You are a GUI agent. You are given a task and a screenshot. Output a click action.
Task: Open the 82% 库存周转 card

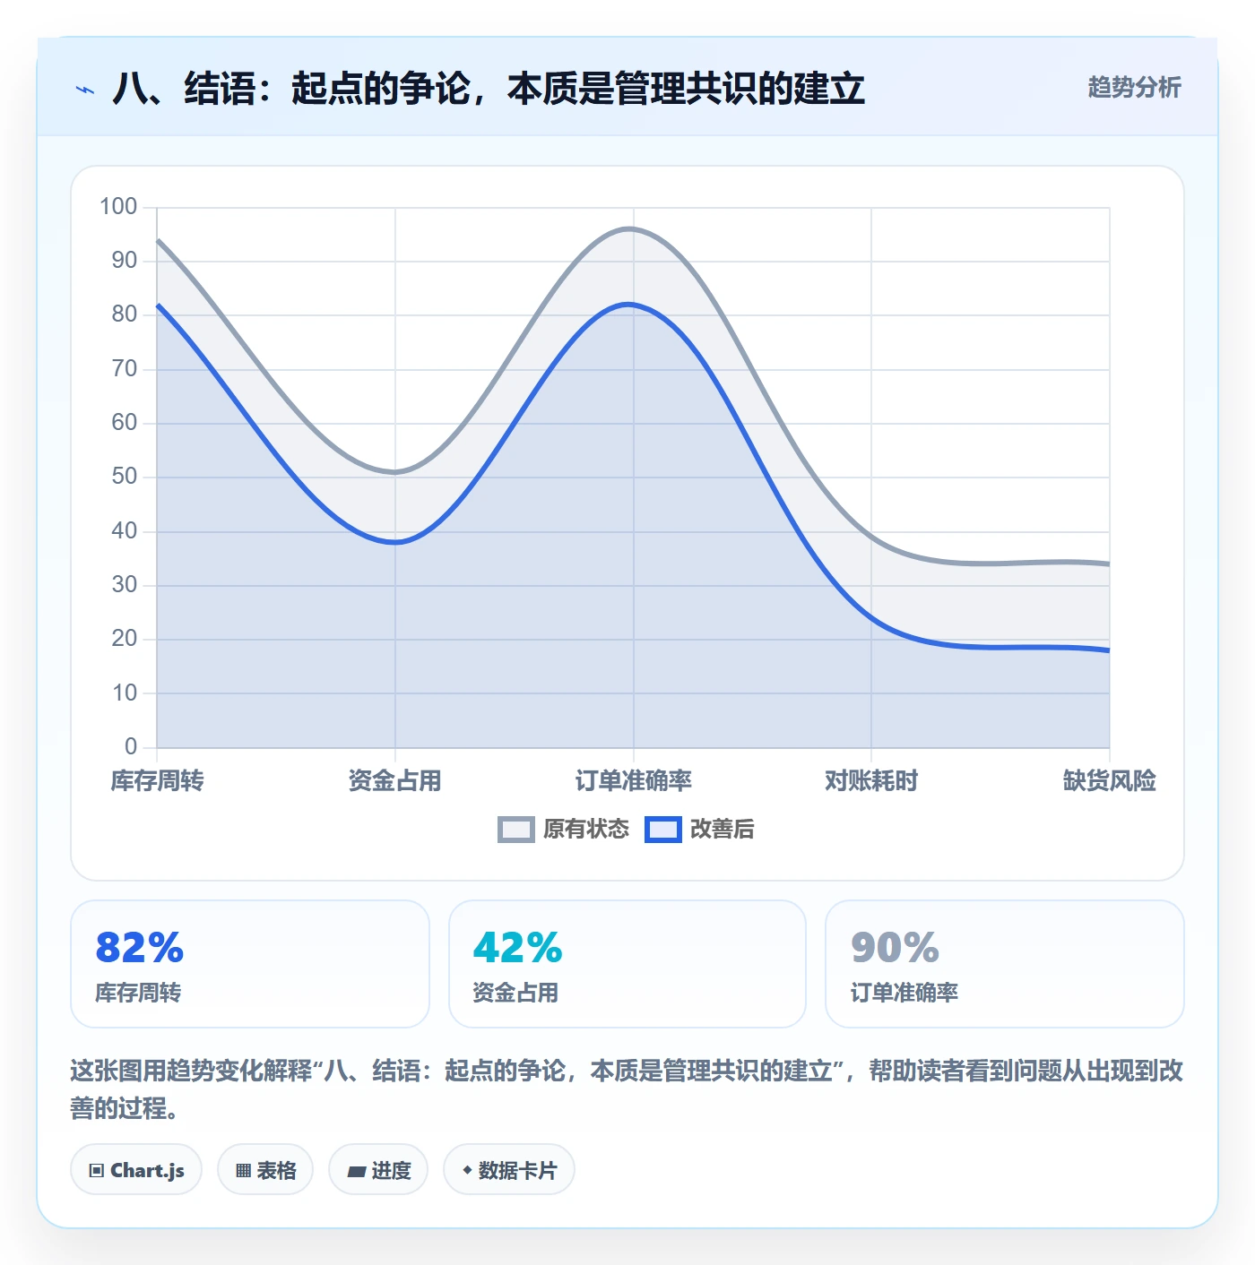[x=250, y=964]
